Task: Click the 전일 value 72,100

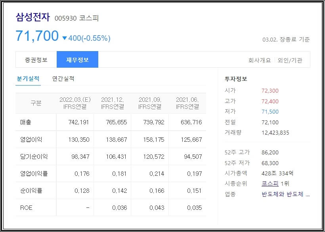Action: click(270, 122)
